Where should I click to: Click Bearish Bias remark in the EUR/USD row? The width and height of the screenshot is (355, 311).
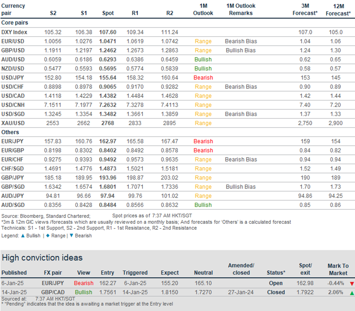pos(241,41)
